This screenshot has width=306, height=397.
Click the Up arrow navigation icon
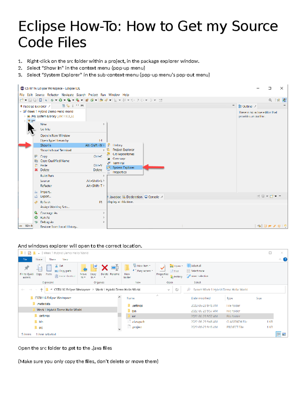point(42,290)
